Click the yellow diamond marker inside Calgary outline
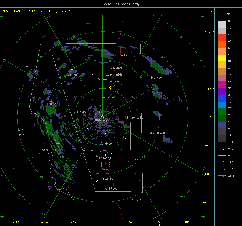The height and width of the screenshot is (226, 242). (106, 155)
